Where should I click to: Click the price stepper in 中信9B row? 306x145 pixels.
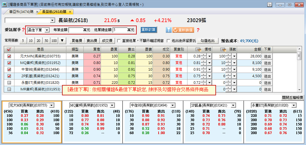[x=204, y=69]
